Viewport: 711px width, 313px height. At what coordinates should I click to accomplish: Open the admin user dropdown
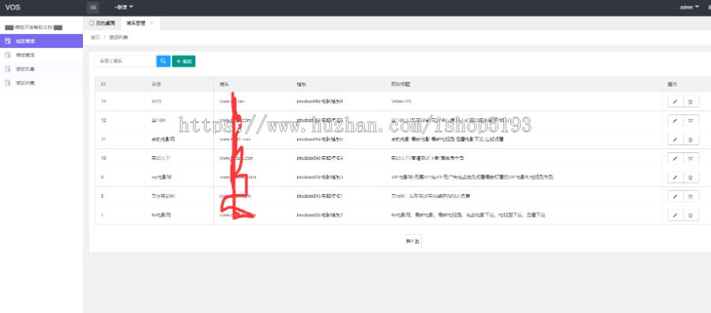689,7
